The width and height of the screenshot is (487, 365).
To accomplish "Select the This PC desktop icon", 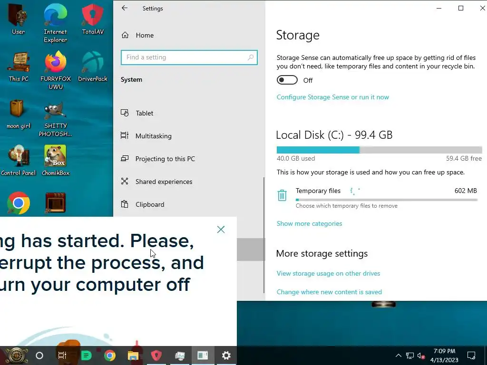I will coord(19,67).
